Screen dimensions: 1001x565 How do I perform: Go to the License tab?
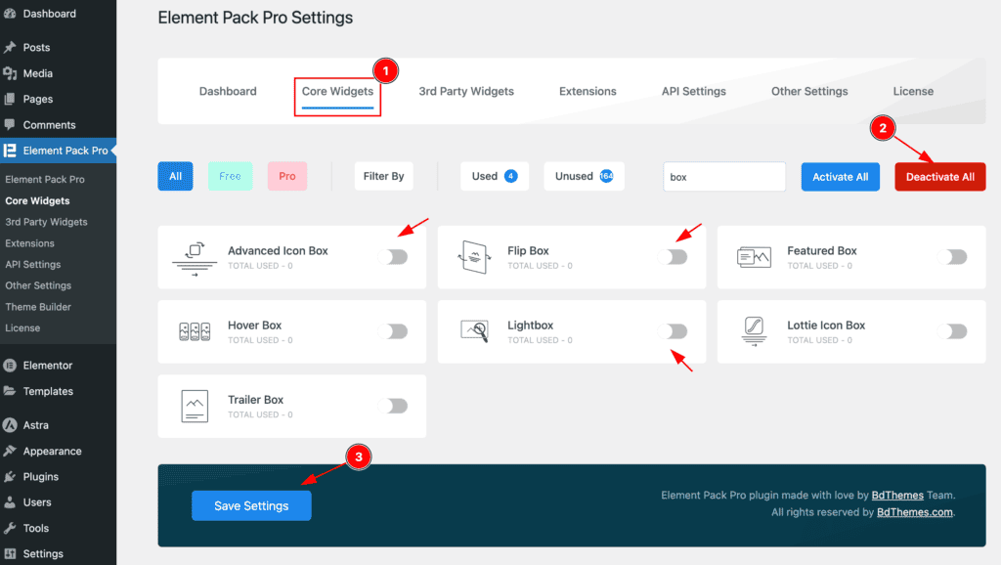[x=913, y=91]
